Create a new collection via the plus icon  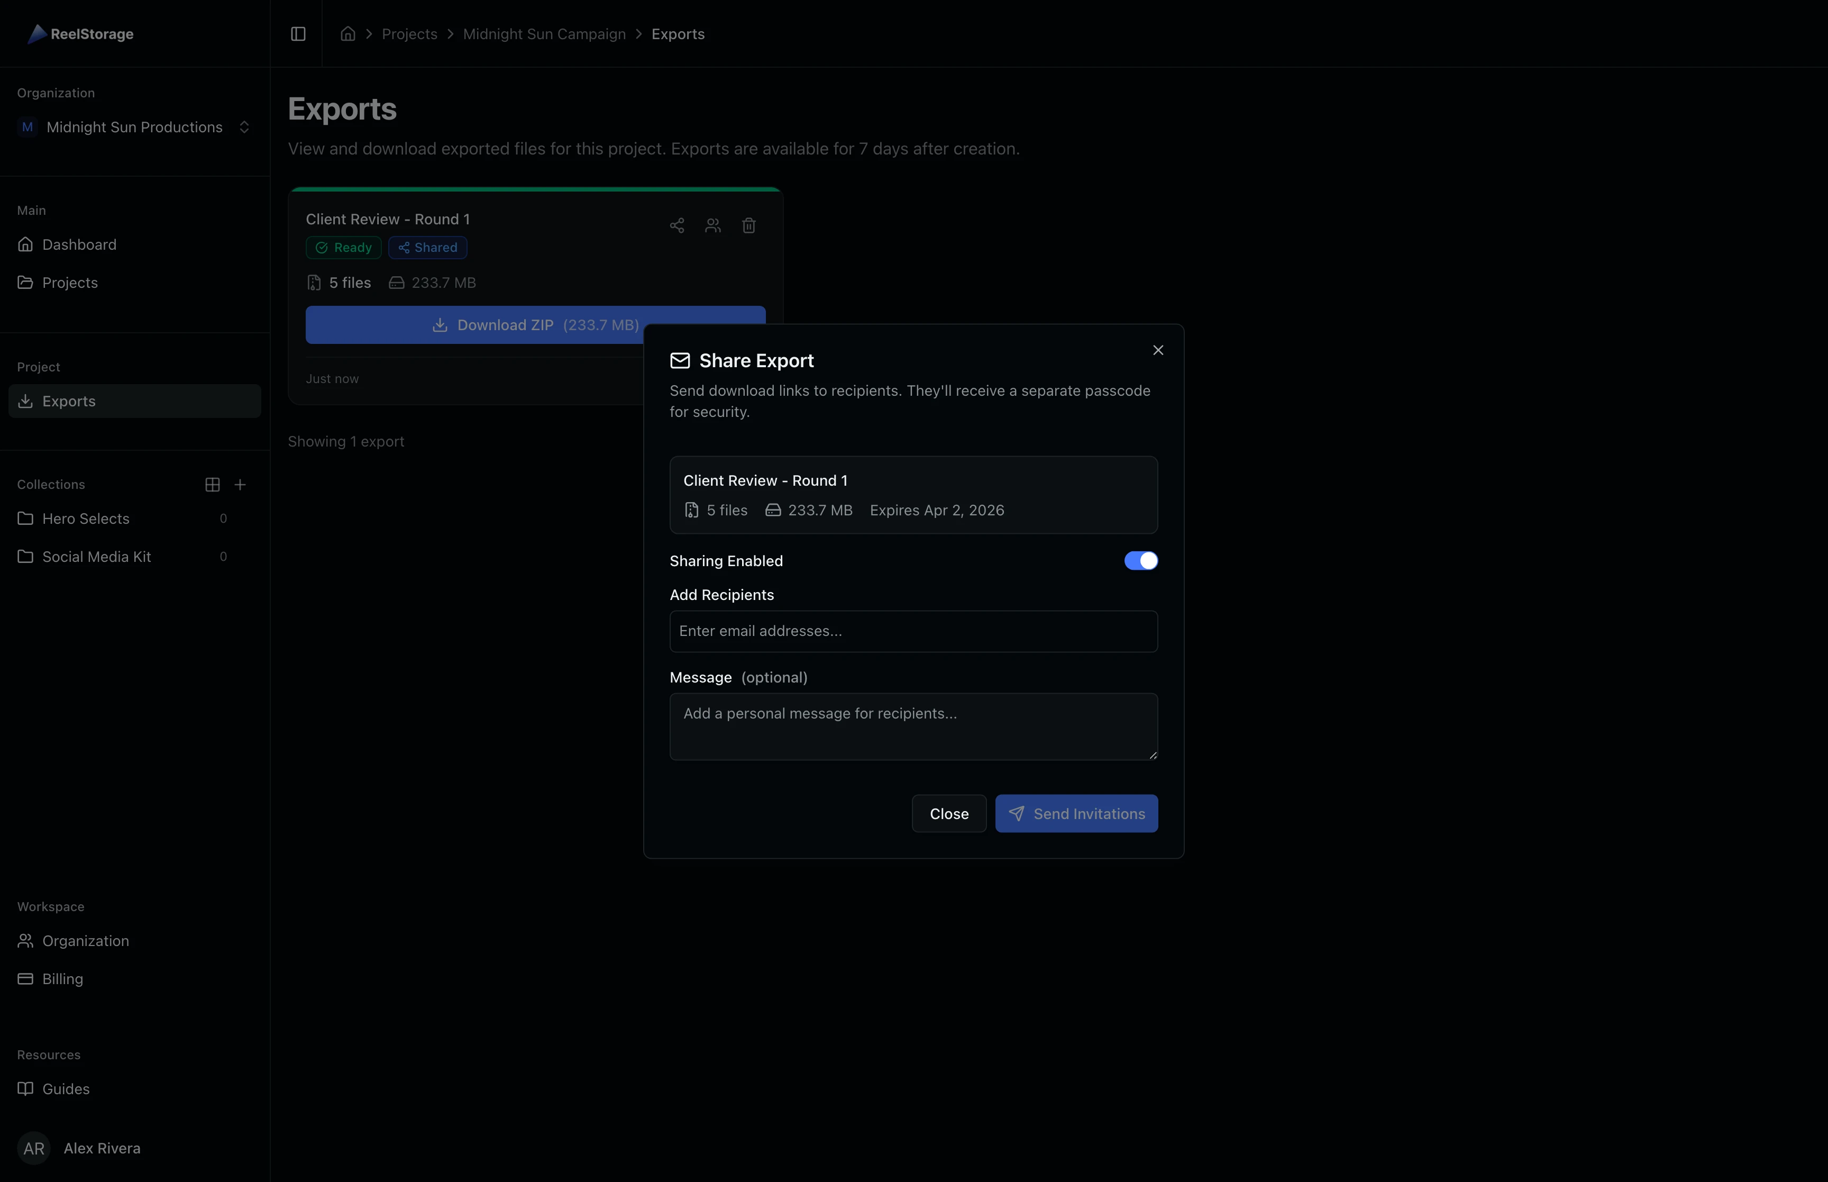click(240, 484)
